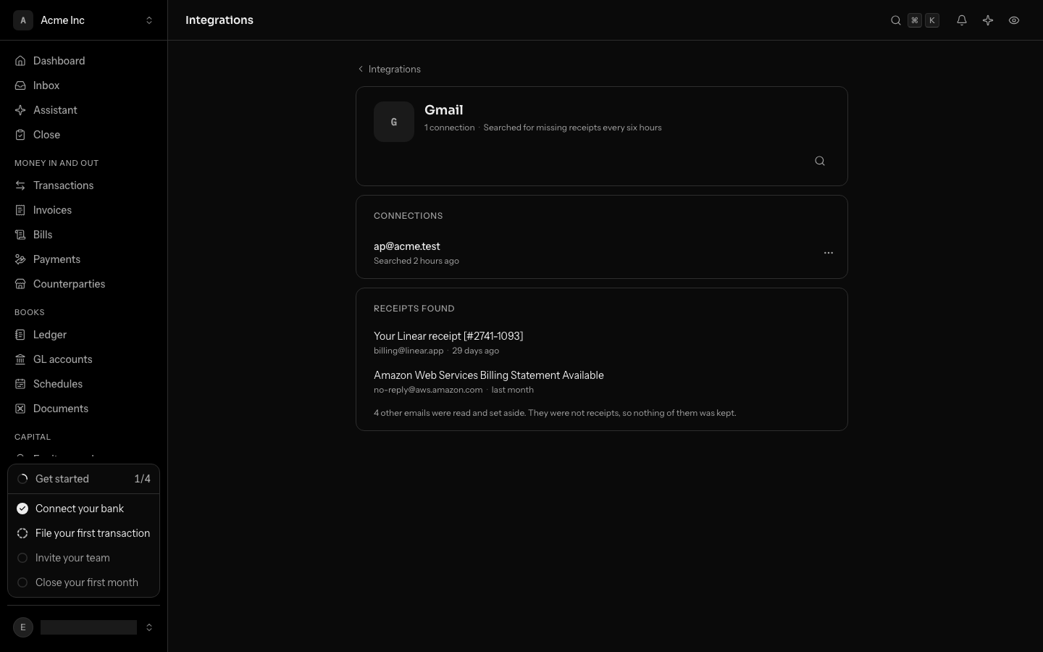Click the search icon inside Gmail card

coord(820,161)
